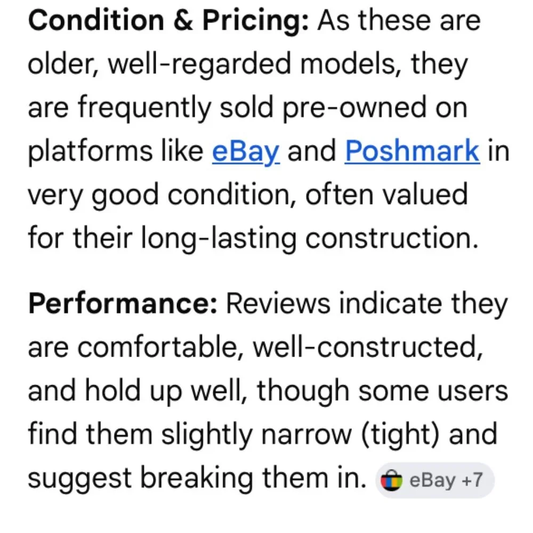
Task: Click the word "Reviews"
Action: (x=278, y=304)
